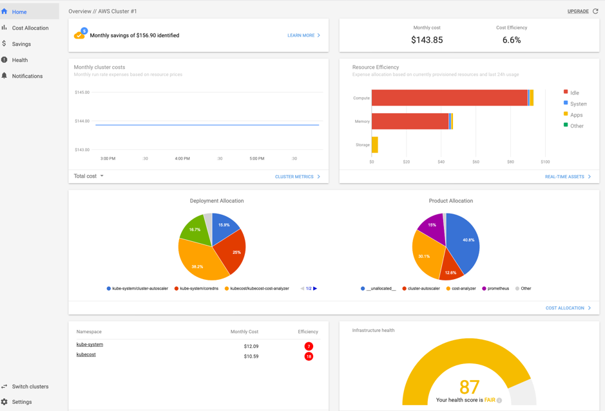Click the Settings gear icon
605x411 pixels.
coord(5,402)
